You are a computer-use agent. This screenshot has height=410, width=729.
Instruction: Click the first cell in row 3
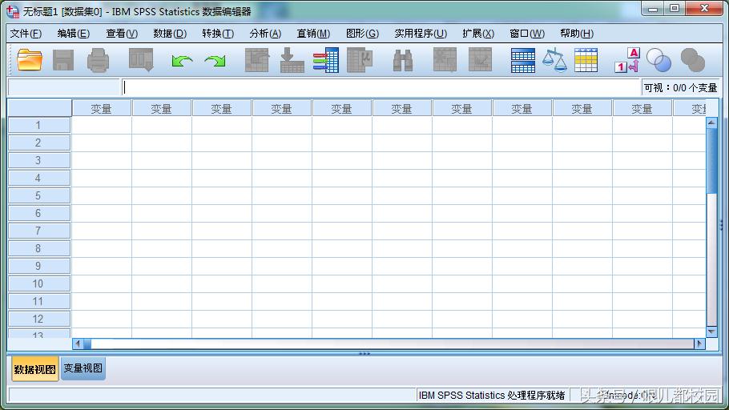[x=102, y=160]
